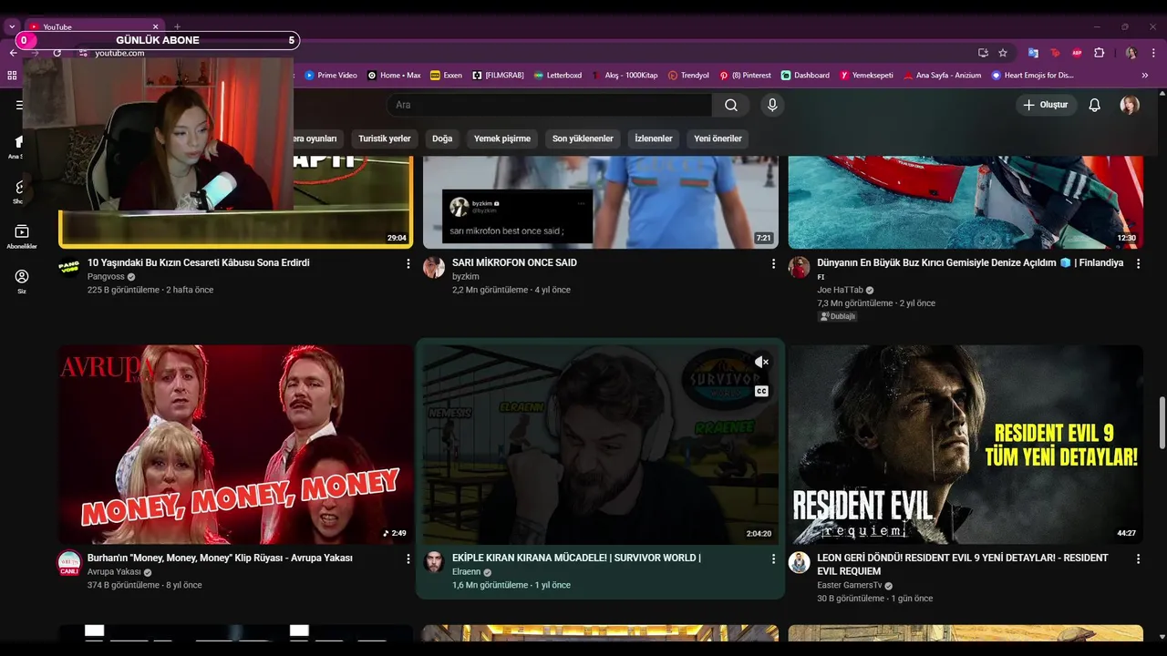Open options for 'SARI MİKROFON ONCE SAID' video

click(773, 263)
